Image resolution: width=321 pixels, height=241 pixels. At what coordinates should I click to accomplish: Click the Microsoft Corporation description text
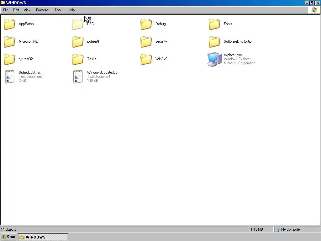(239, 63)
